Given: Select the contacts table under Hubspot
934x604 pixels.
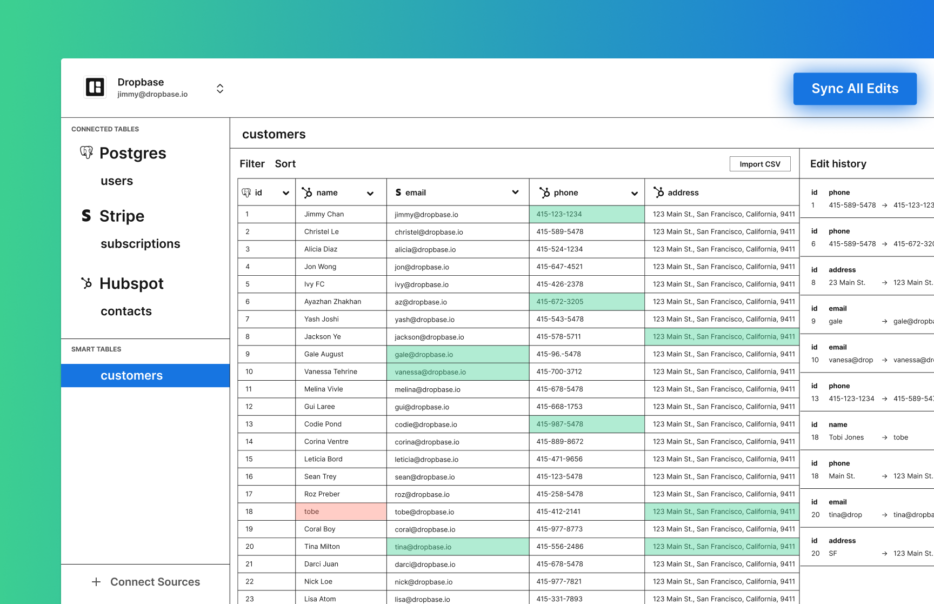Looking at the screenshot, I should (126, 311).
